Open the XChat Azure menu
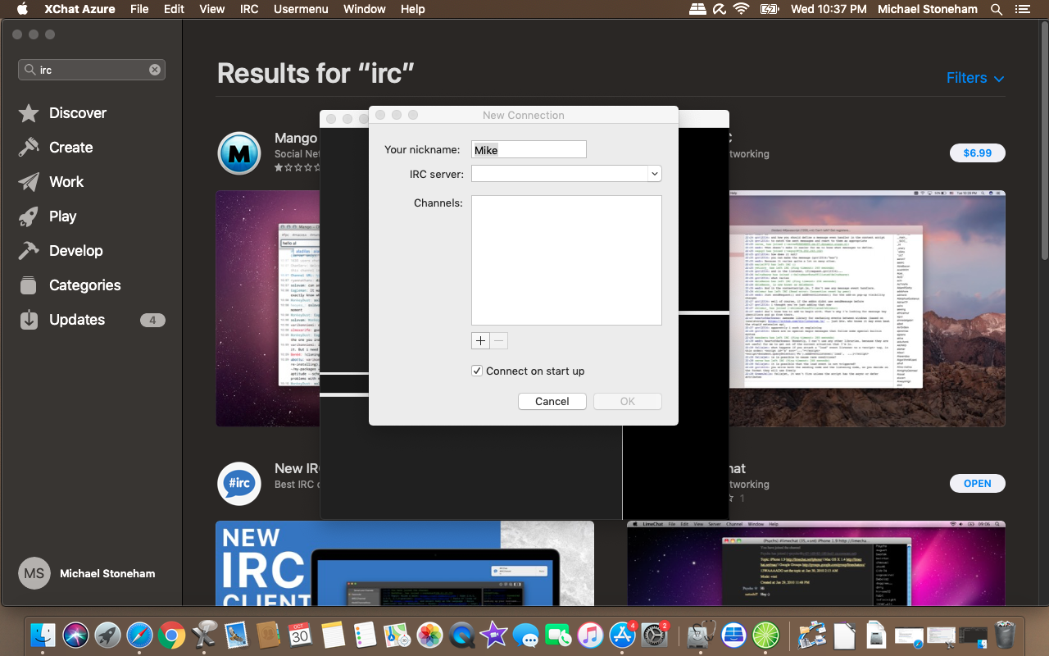 click(78, 9)
